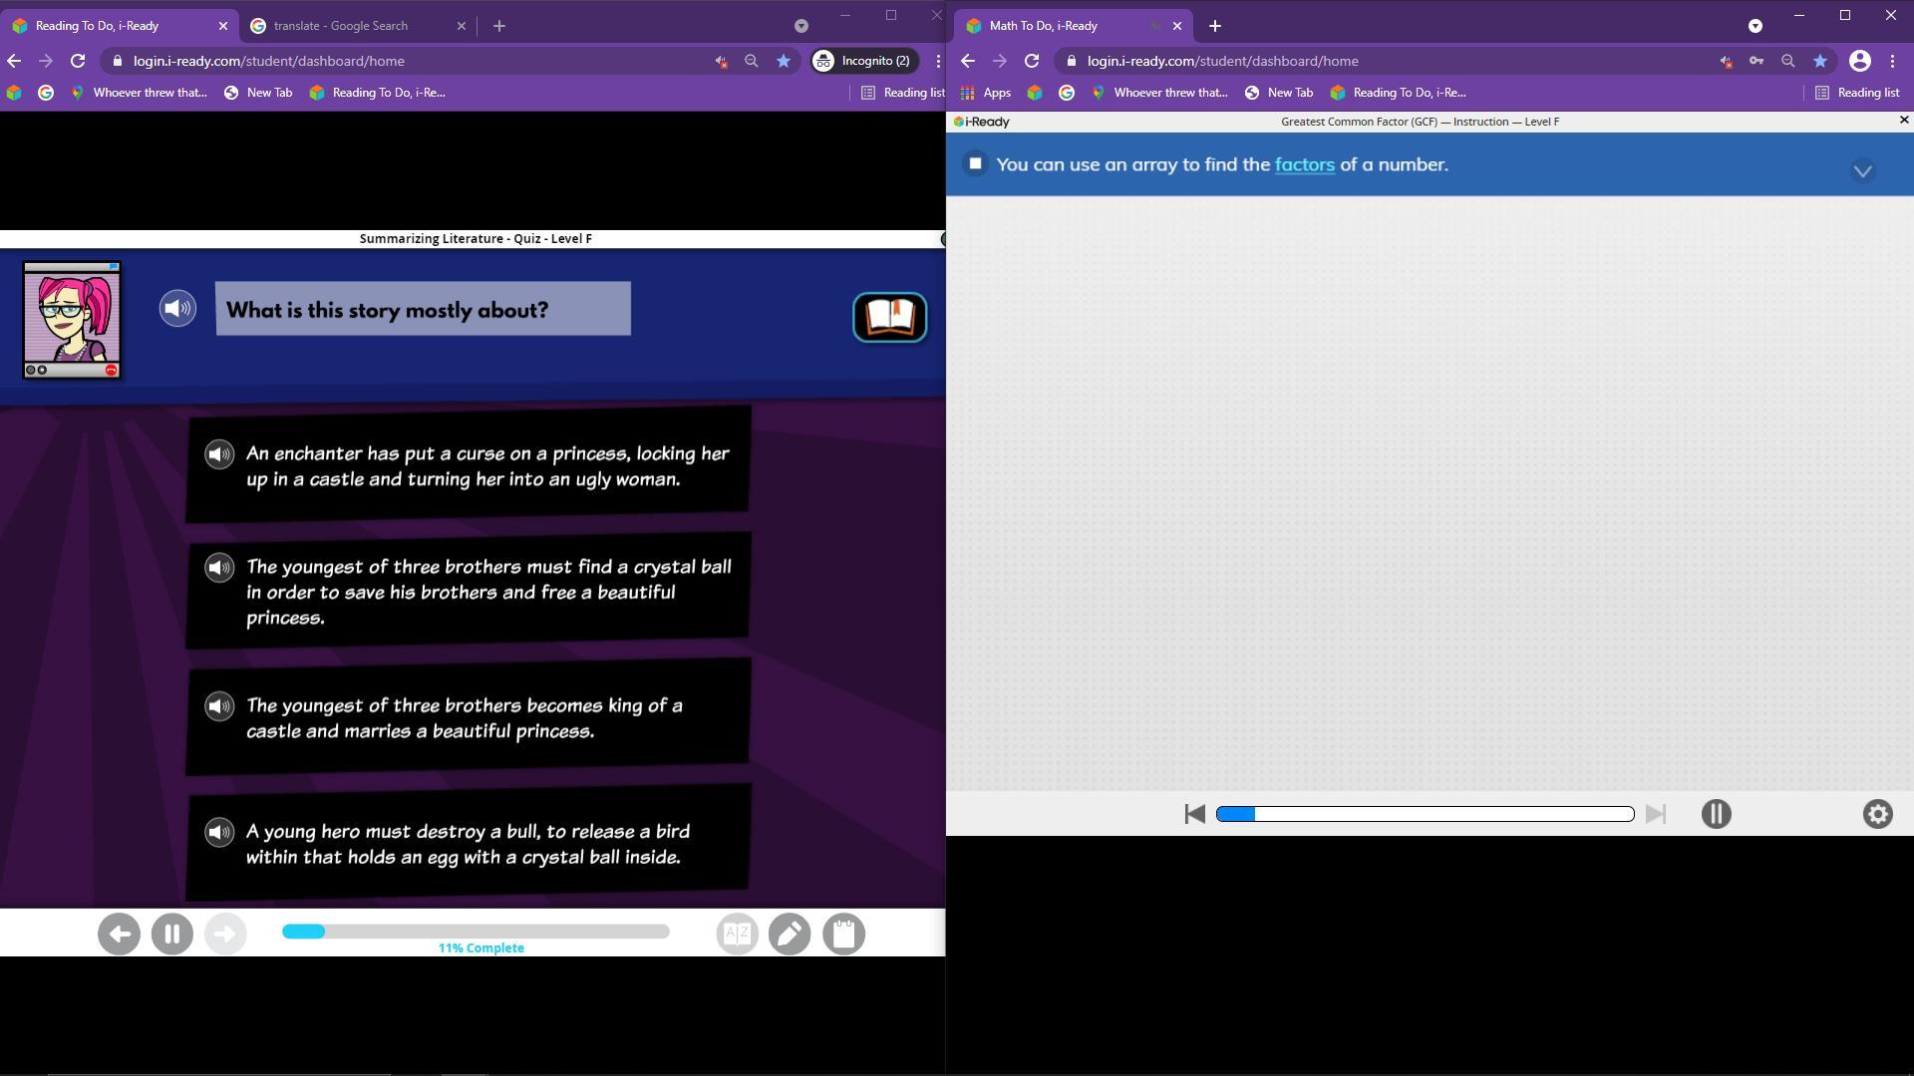
Task: Play audio for the question prompt
Action: tap(177, 309)
